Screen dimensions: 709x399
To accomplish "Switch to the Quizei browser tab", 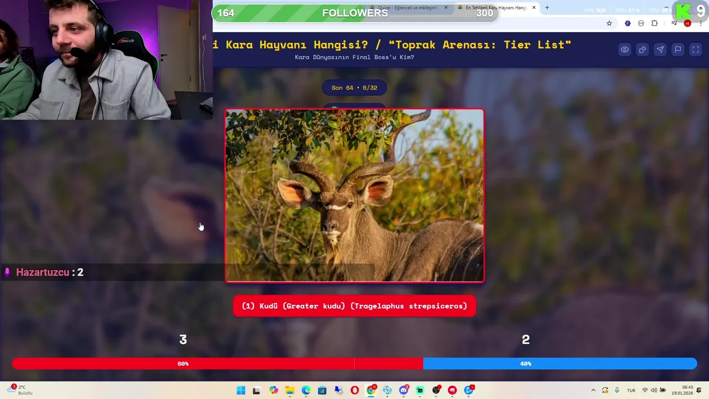I will [x=407, y=8].
